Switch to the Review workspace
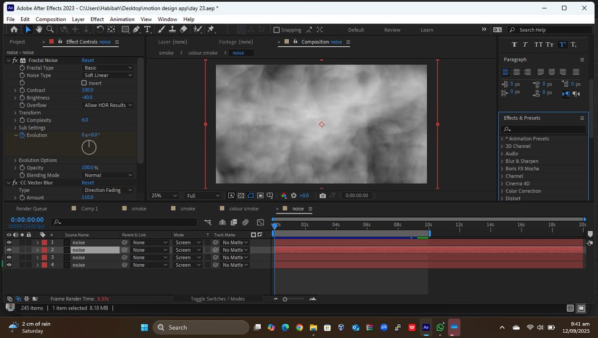Screen dimensions: 598x338 [392, 30]
